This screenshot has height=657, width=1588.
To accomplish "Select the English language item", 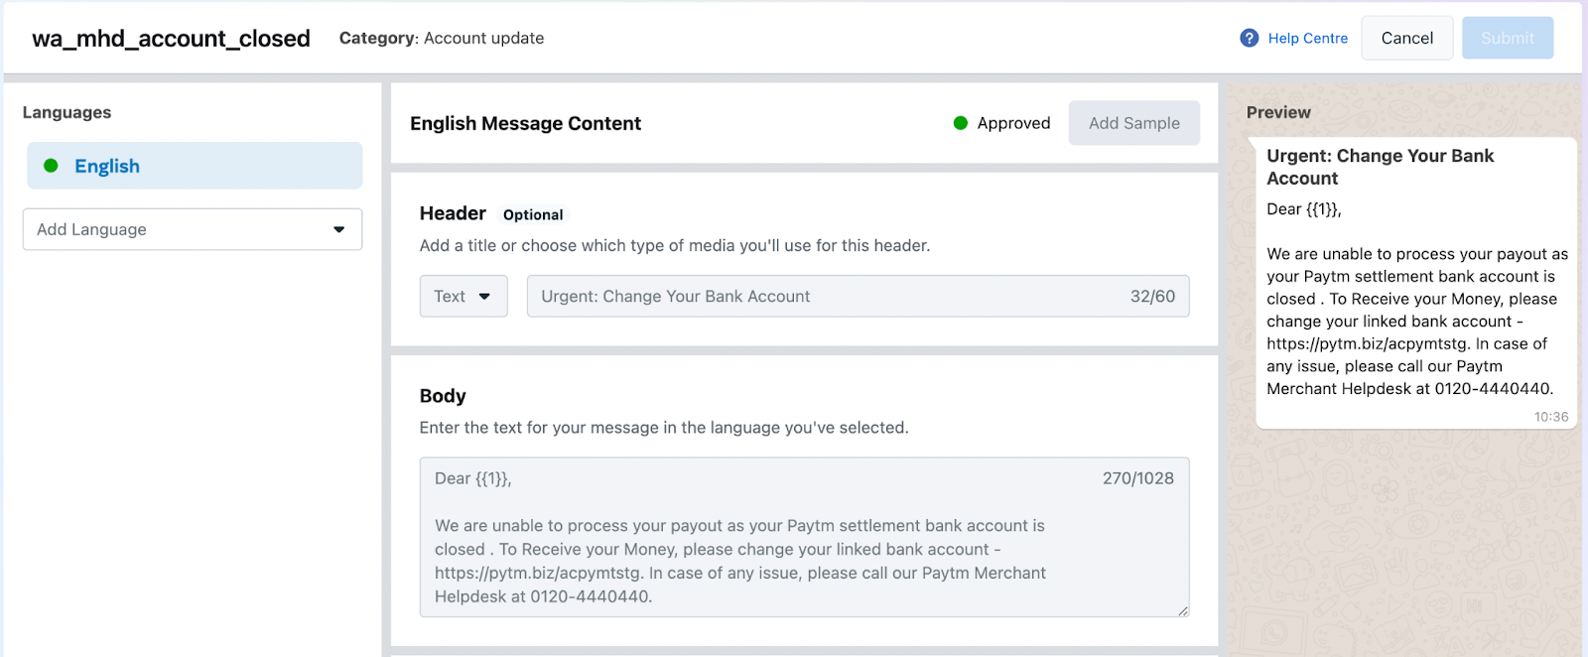I will click(x=195, y=166).
